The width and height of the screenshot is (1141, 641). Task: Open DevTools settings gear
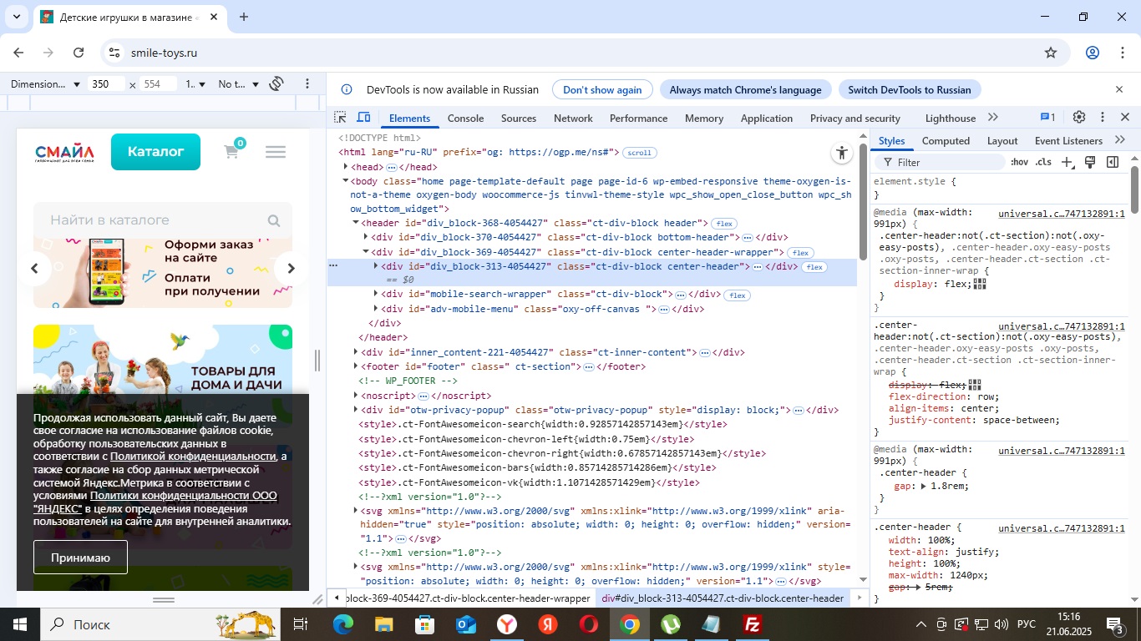coord(1079,118)
